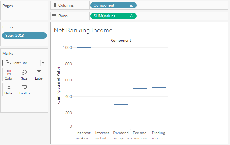The image size is (230, 145).
Task: Click the Rows shelf label text
Action: pos(63,16)
